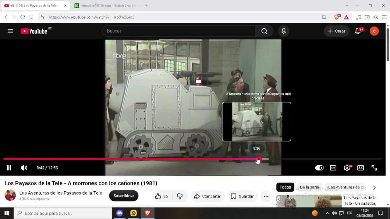Open Discord from the taskbar

point(119,213)
